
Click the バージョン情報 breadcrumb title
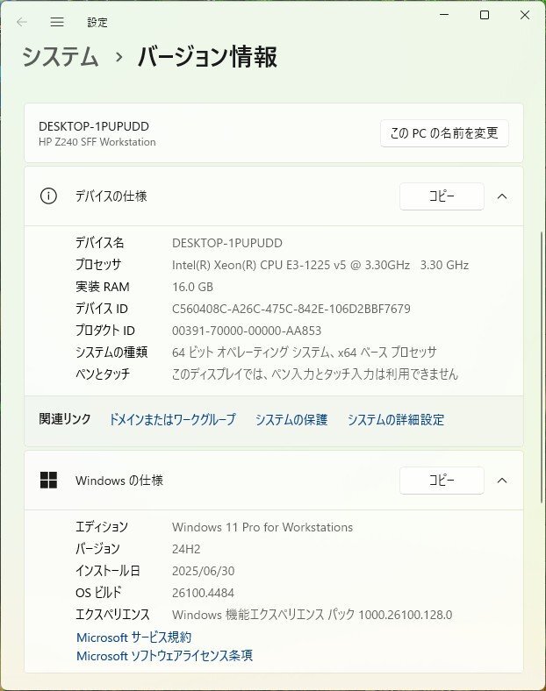tap(207, 57)
